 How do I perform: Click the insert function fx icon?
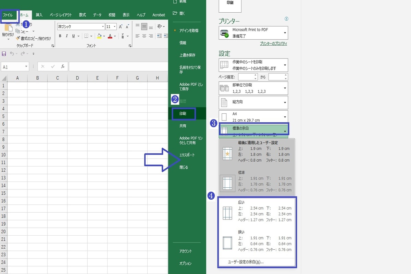(63, 66)
